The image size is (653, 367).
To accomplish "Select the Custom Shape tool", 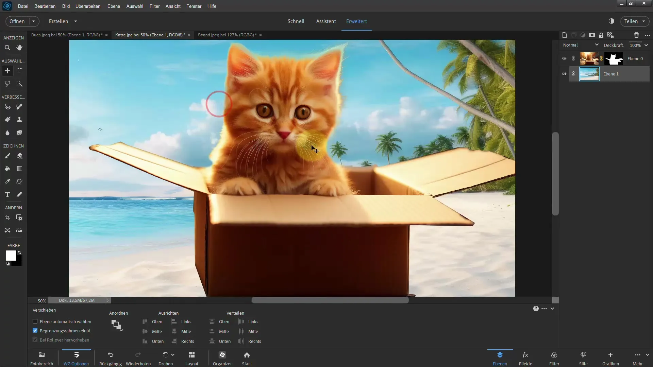I will click(x=19, y=181).
